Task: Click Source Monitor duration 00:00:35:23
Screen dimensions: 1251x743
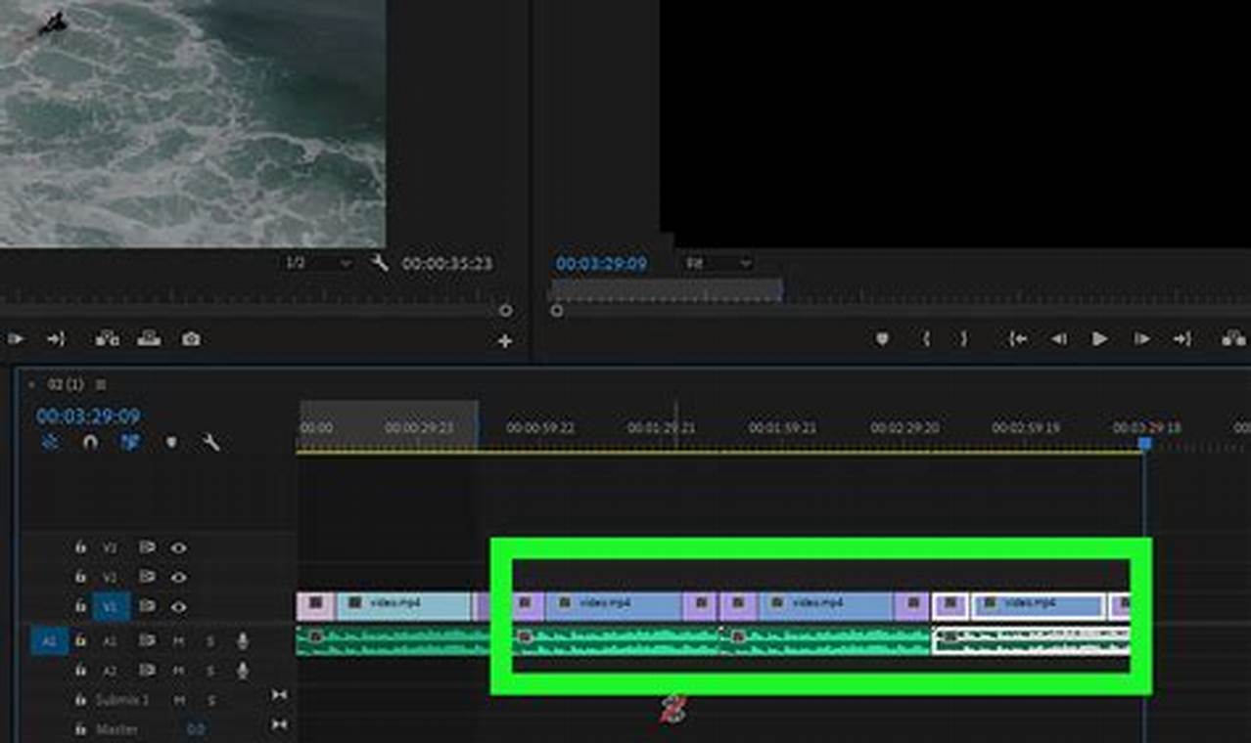Action: pyautogui.click(x=446, y=264)
